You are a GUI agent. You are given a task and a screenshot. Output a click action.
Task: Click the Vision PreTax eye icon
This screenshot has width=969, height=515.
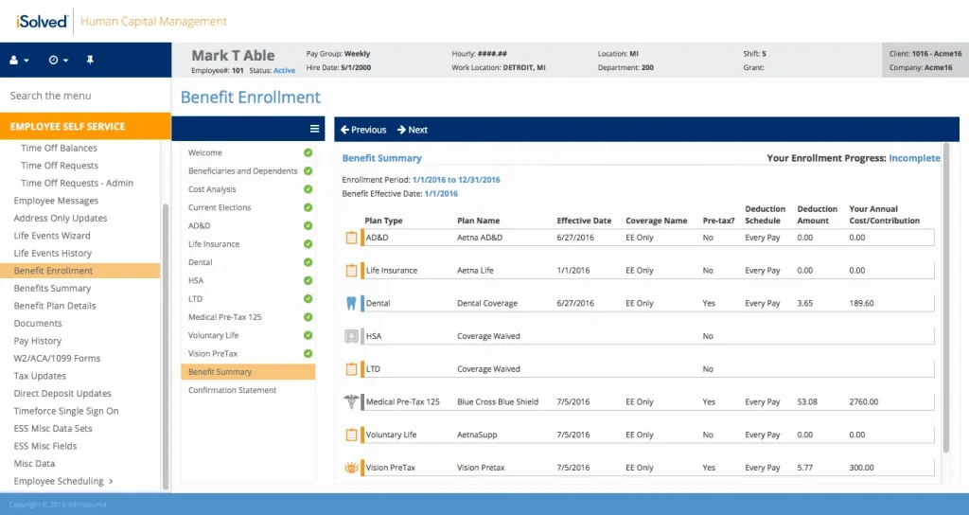point(351,468)
